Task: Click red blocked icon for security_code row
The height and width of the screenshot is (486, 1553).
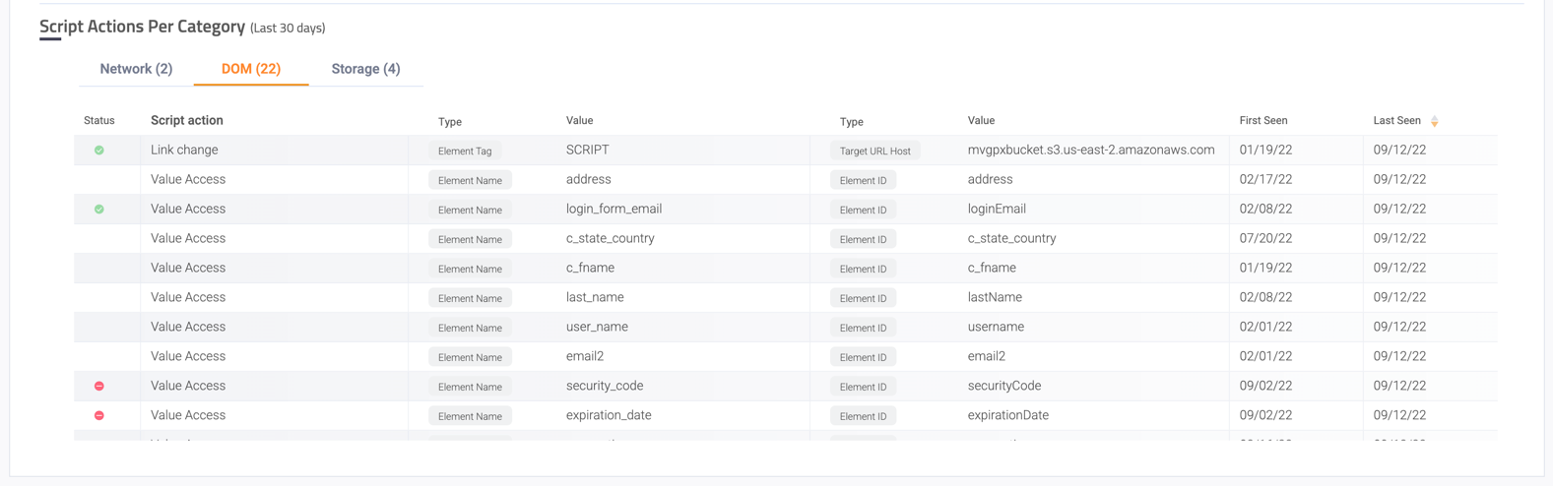Action: pos(99,387)
